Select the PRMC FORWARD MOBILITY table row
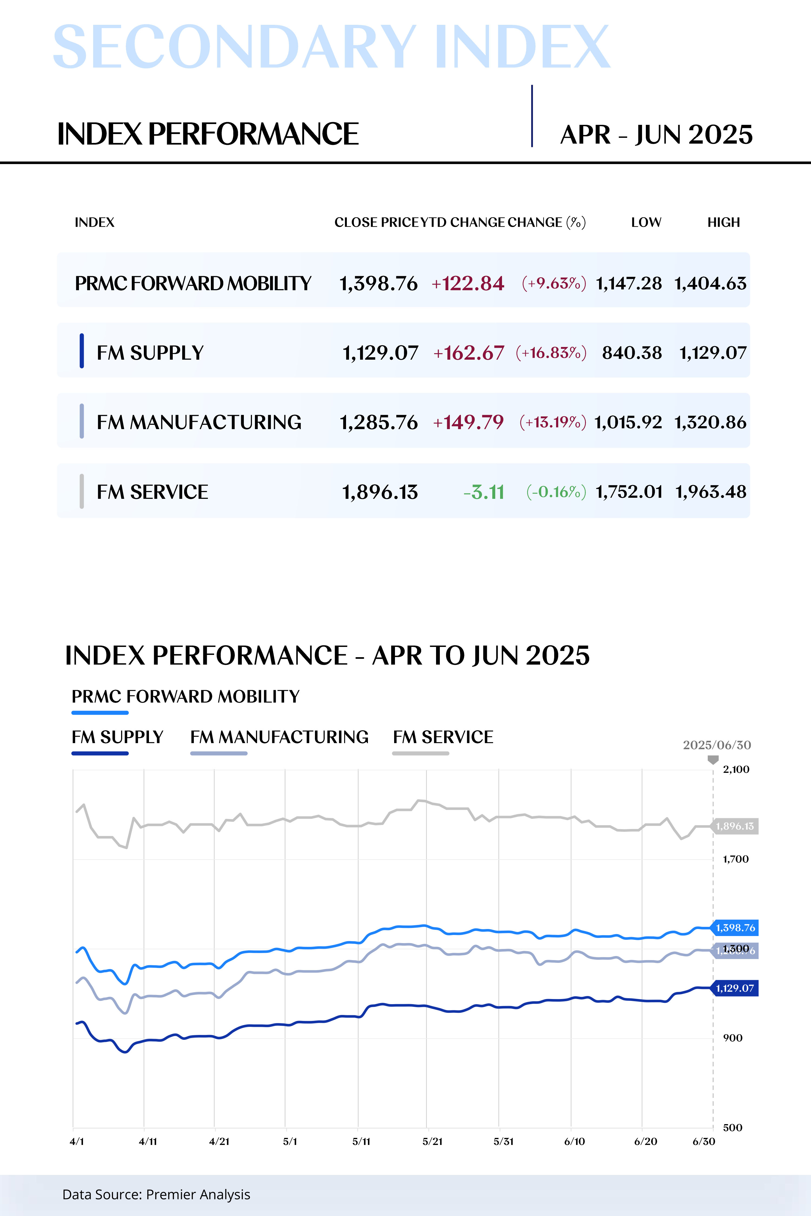 193,283
